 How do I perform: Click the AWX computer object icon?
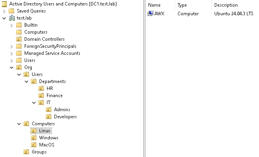[150, 14]
